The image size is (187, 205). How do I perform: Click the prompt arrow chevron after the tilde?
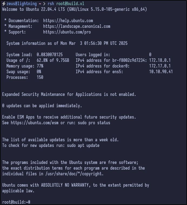point(45,4)
